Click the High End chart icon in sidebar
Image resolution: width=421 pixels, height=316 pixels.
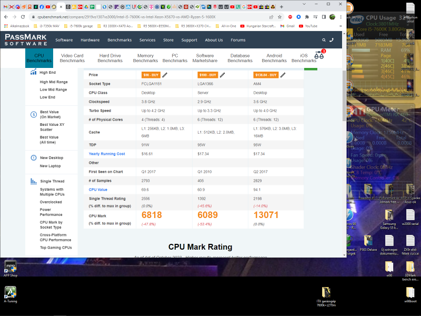tap(33, 72)
